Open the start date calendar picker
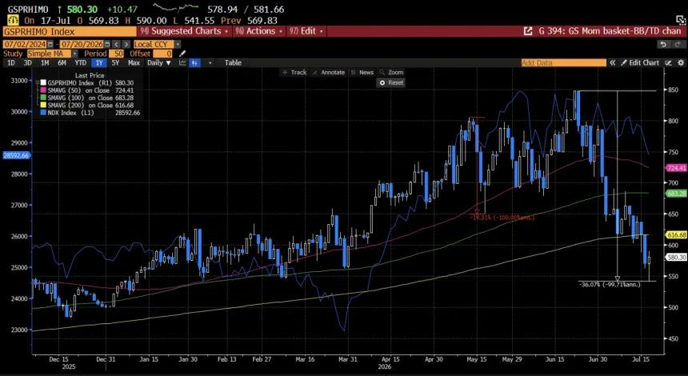The width and height of the screenshot is (688, 376). point(50,44)
